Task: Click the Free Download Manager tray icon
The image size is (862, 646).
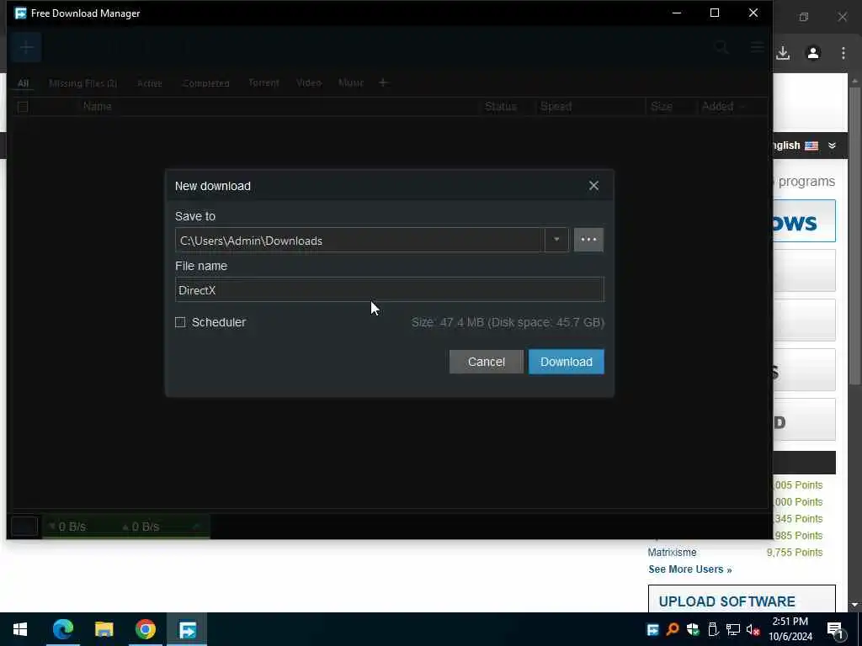Action: click(652, 629)
